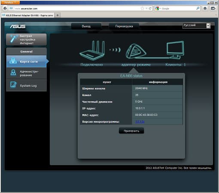
Task: Open a new tab with the plus button
Action: pyautogui.click(x=58, y=15)
